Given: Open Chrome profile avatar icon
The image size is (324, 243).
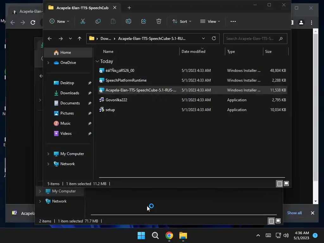Looking at the screenshot, I should coord(301,22).
